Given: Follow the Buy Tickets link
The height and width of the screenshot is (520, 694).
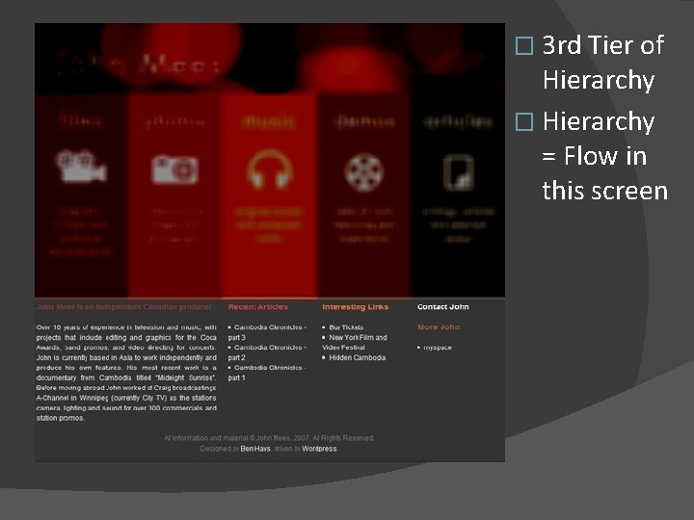Looking at the screenshot, I should click(x=346, y=327).
